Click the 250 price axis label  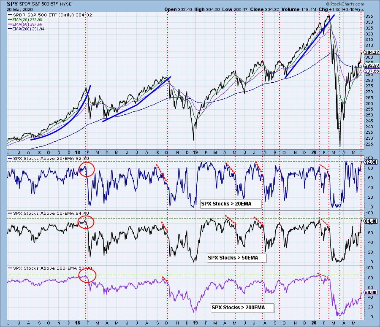tap(369, 115)
